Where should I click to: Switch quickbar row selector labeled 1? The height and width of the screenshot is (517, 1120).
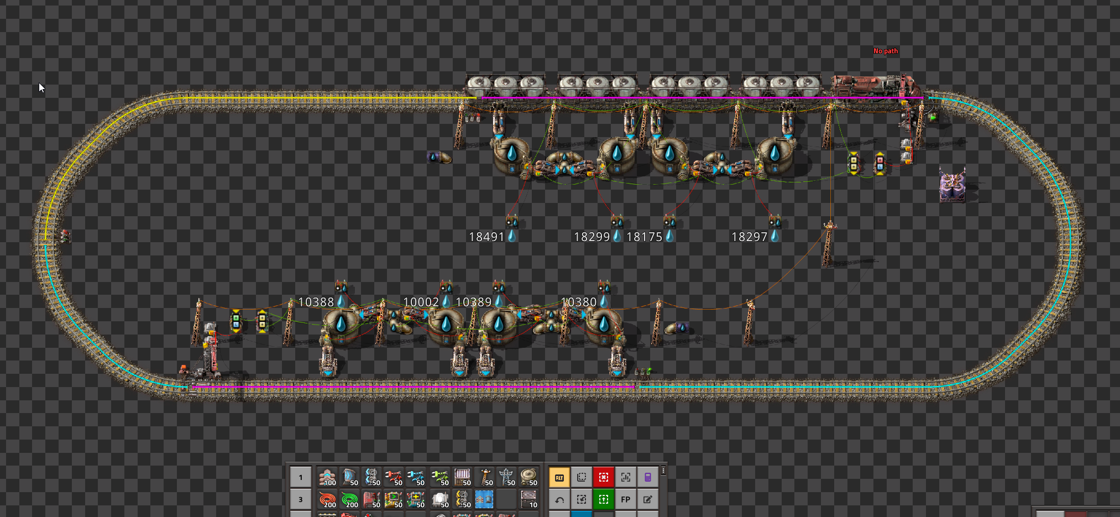[x=301, y=477]
